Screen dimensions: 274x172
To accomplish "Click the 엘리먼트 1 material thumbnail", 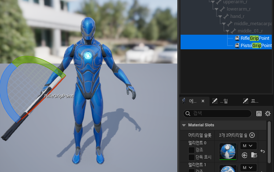I will click(228, 169).
